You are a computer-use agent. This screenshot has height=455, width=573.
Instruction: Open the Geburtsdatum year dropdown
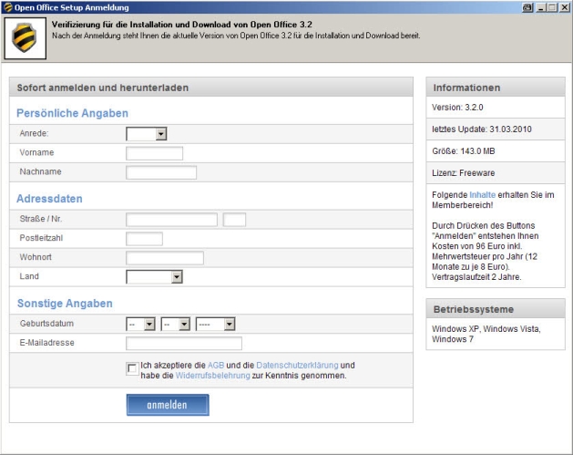pos(215,324)
